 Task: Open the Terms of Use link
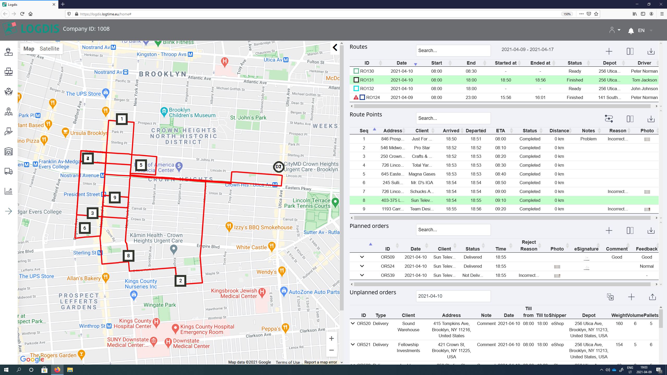point(287,362)
